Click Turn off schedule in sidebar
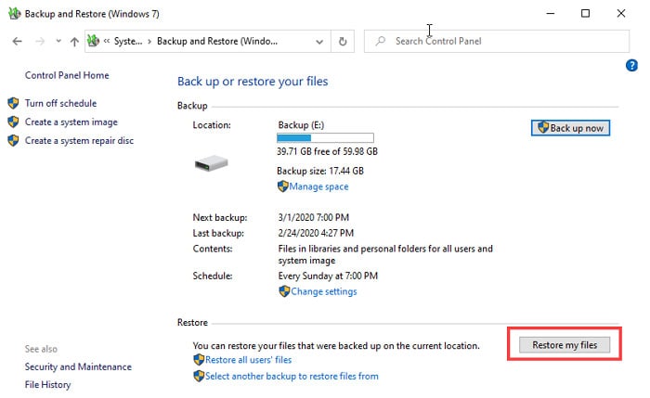The image size is (650, 398). coord(60,103)
